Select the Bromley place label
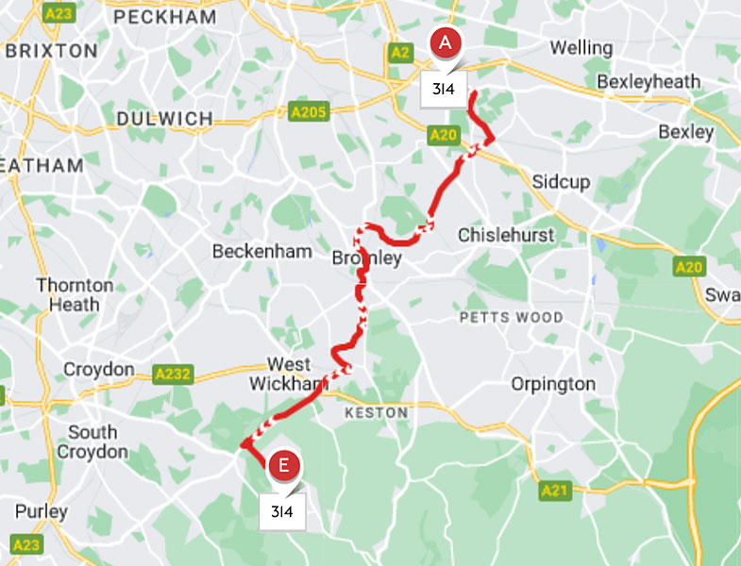This screenshot has width=741, height=566. pos(366,258)
